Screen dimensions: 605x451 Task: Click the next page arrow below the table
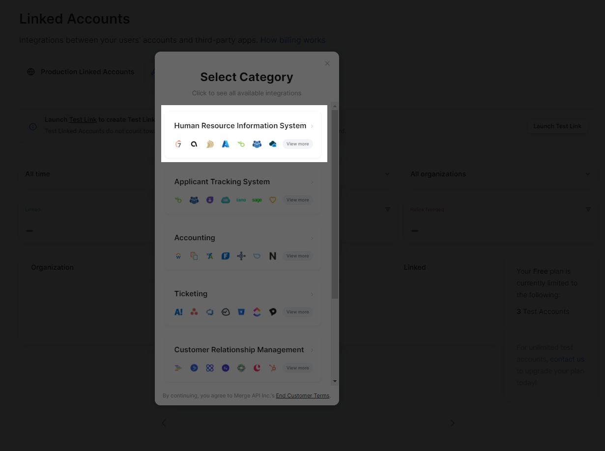point(453,423)
